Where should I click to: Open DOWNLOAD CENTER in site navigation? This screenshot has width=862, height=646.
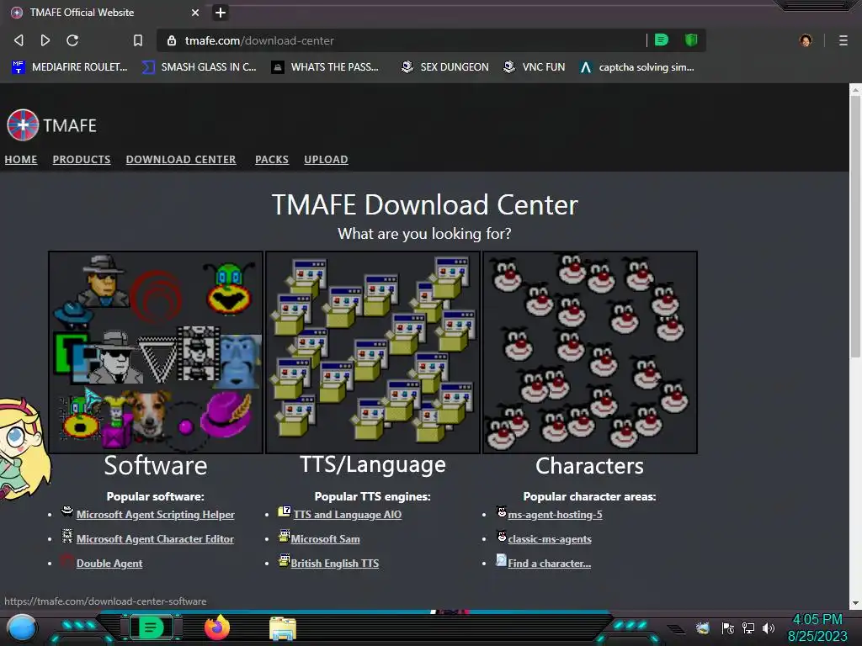[x=181, y=159]
